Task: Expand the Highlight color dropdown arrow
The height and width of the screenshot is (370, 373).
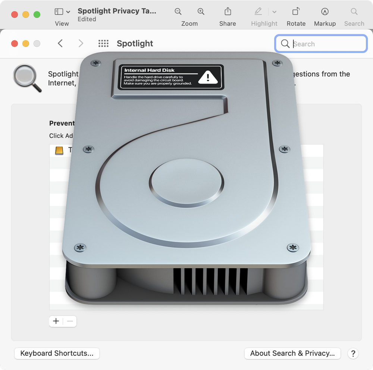Action: click(x=275, y=12)
